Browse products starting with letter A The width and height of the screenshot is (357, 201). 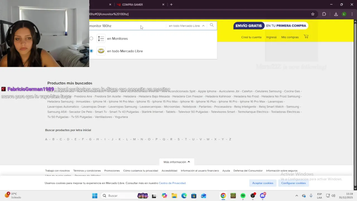tap(46, 139)
